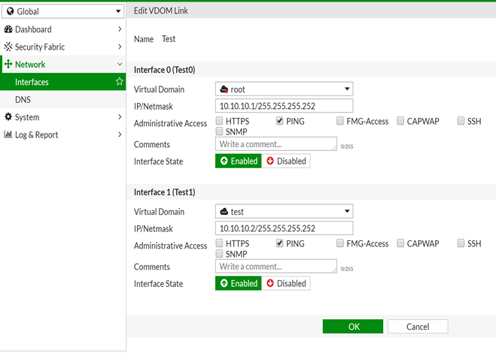Image resolution: width=496 pixels, height=353 pixels.
Task: Enable HTTPS access for Interface 0
Action: click(x=220, y=121)
